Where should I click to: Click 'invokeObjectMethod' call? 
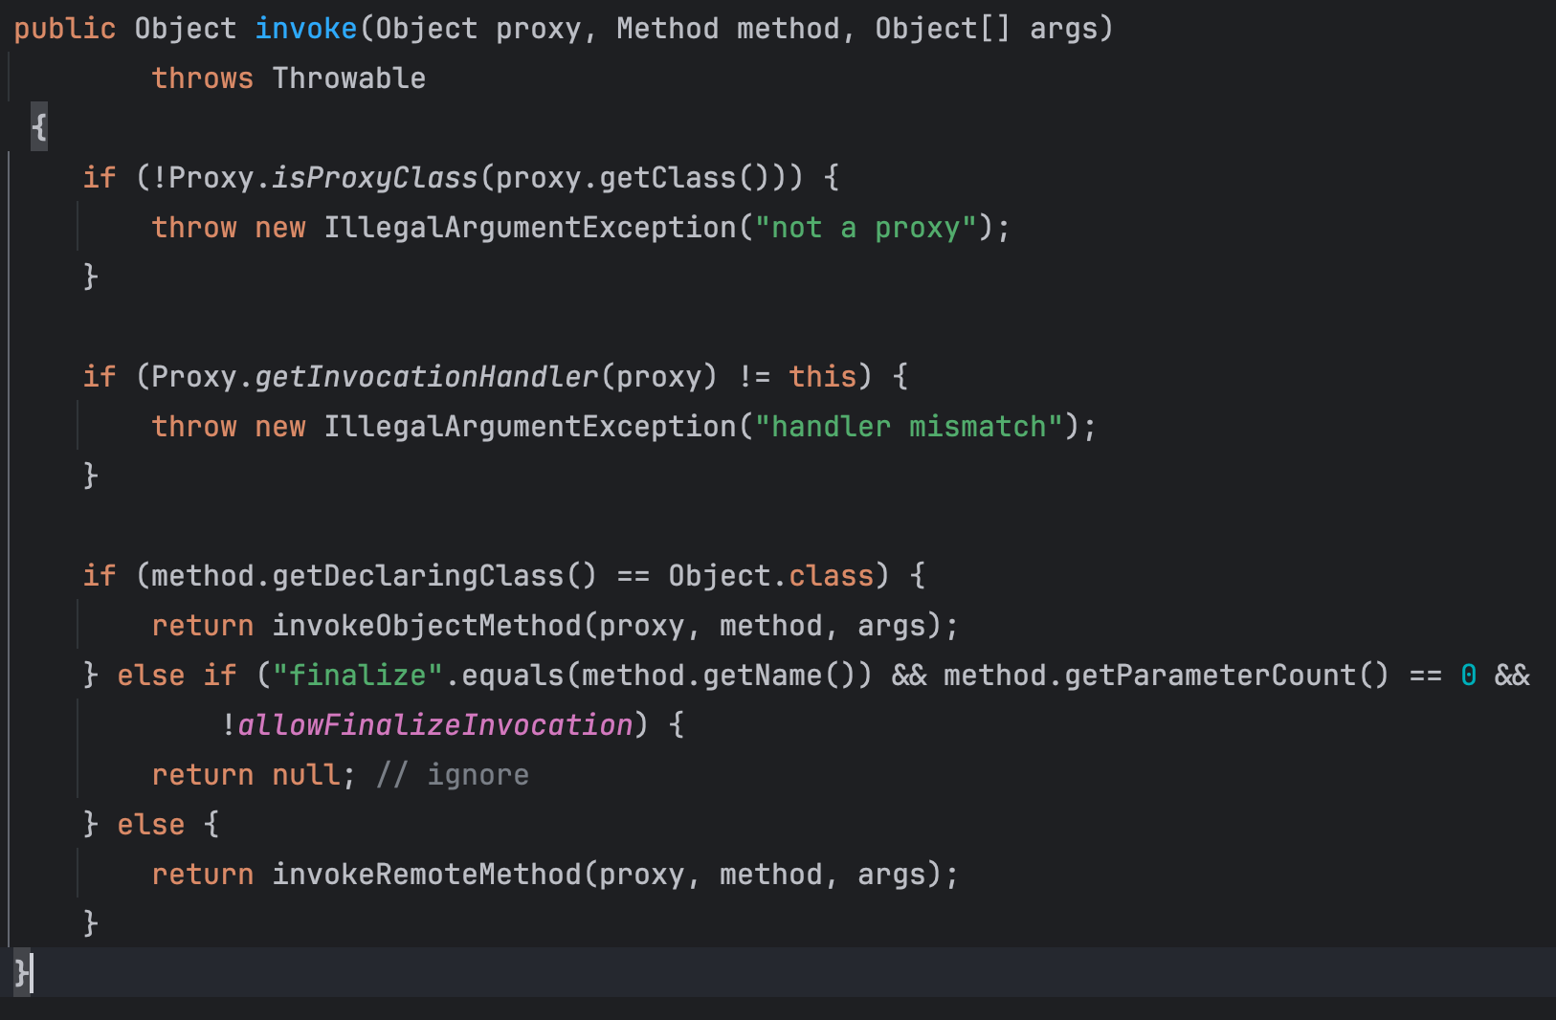427,626
